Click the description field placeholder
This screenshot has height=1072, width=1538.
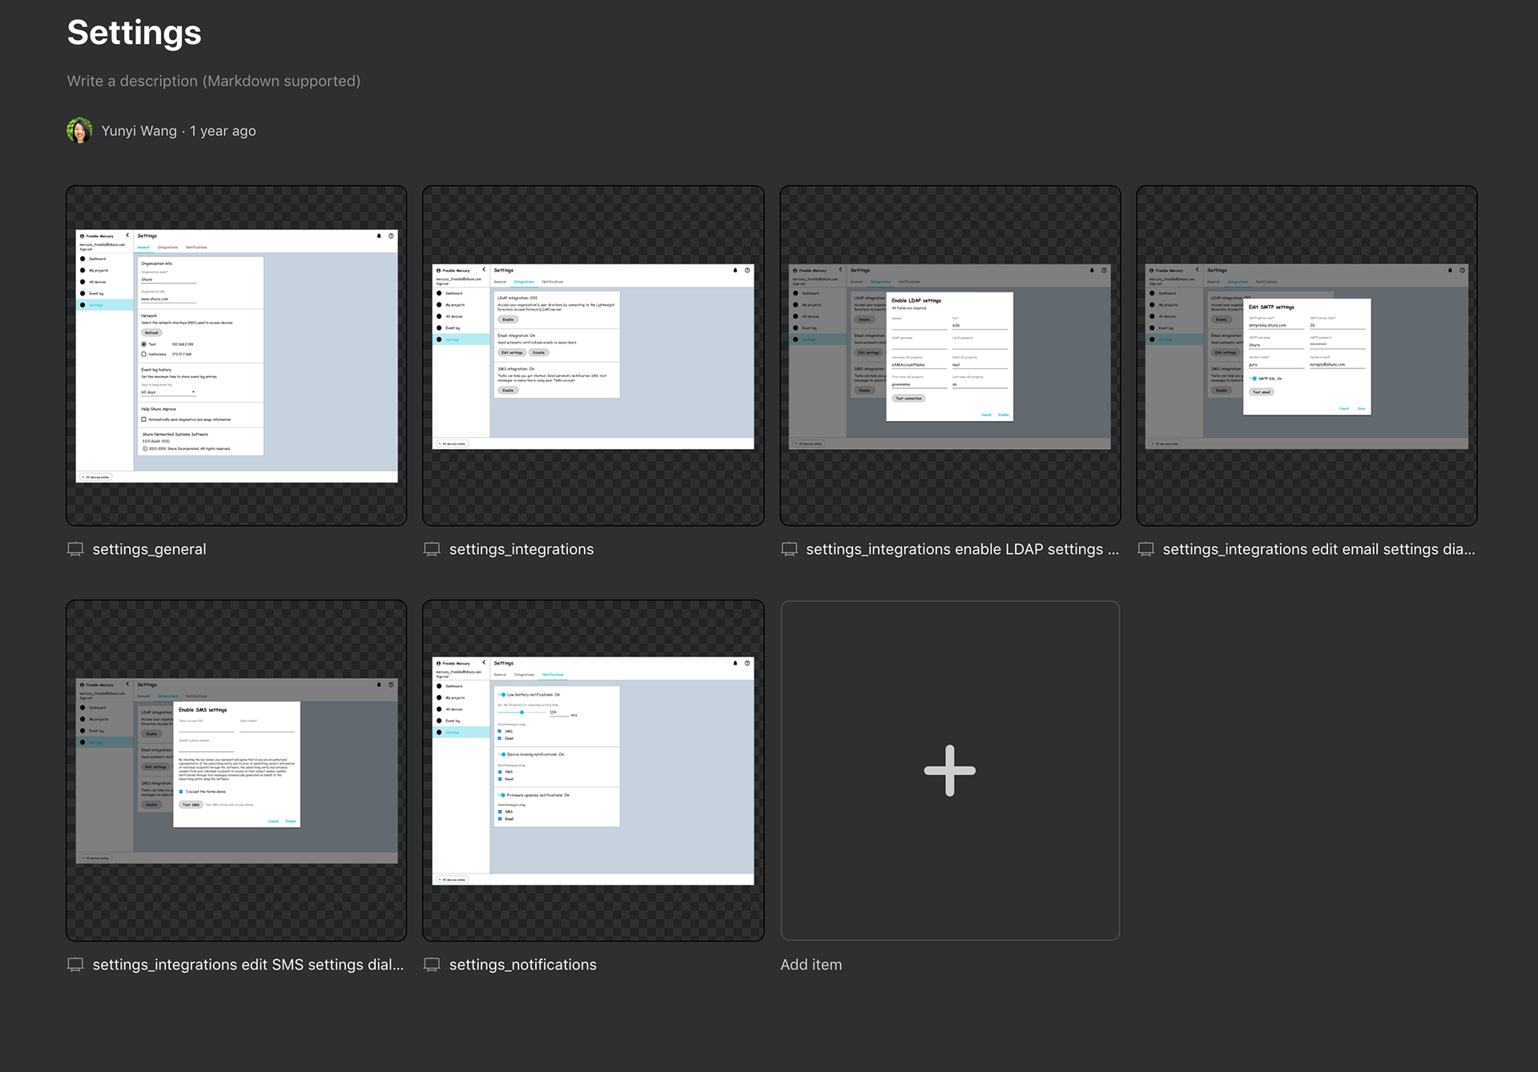point(214,81)
